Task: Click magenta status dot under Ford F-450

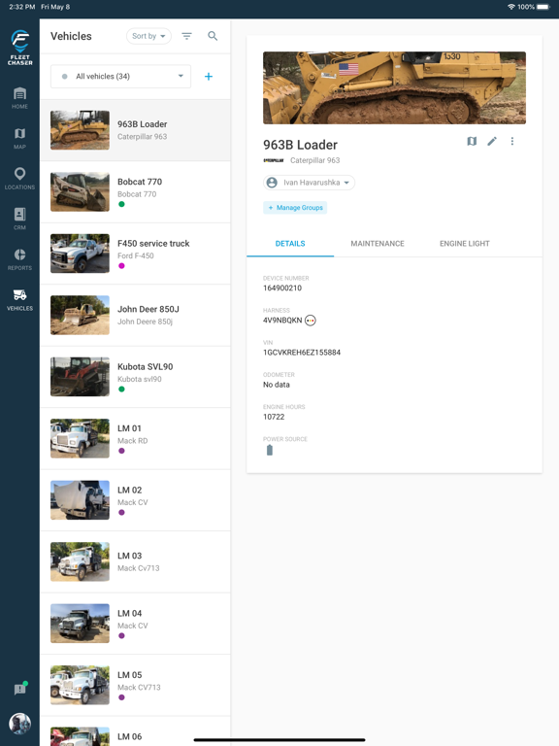Action: (x=121, y=266)
